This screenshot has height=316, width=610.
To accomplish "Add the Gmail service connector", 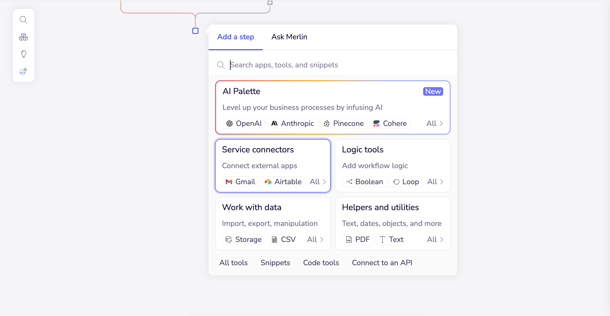I will tap(240, 182).
